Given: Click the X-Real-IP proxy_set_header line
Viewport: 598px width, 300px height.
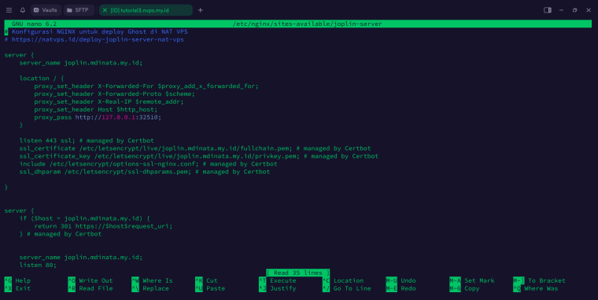Looking at the screenshot, I should tap(109, 102).
